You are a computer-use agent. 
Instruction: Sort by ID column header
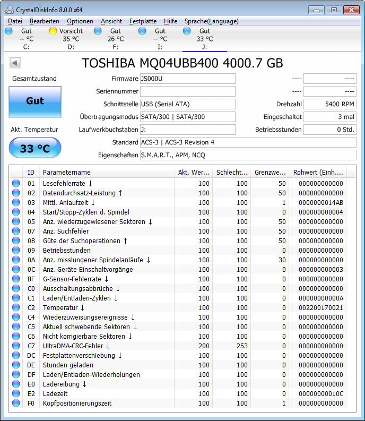(x=31, y=173)
